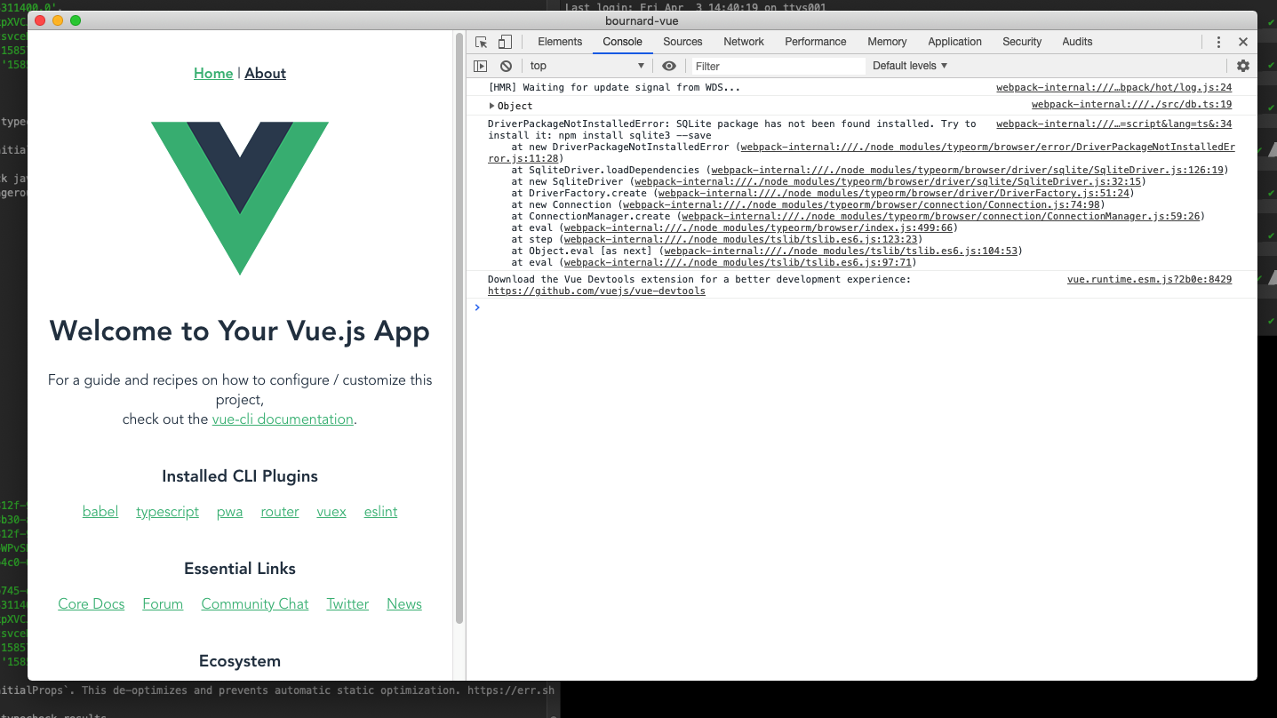Switch to the Sources tab
The image size is (1277, 718).
[682, 41]
